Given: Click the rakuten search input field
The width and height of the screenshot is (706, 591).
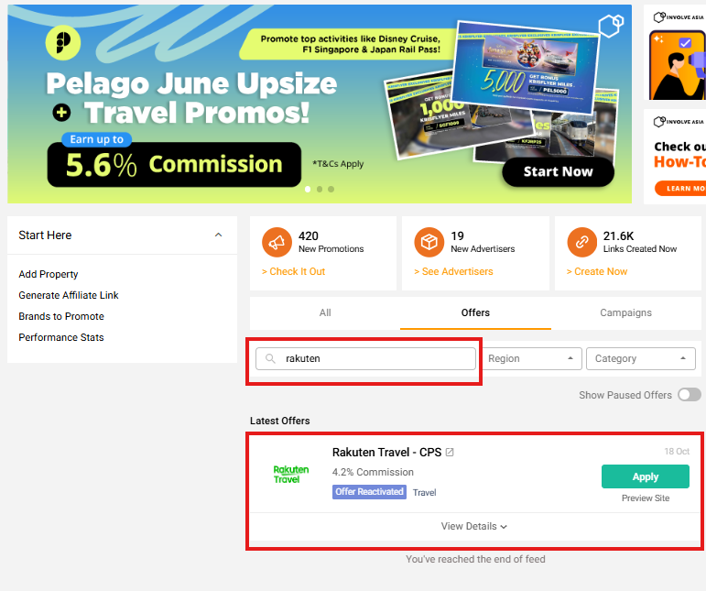Looking at the screenshot, I should (365, 358).
